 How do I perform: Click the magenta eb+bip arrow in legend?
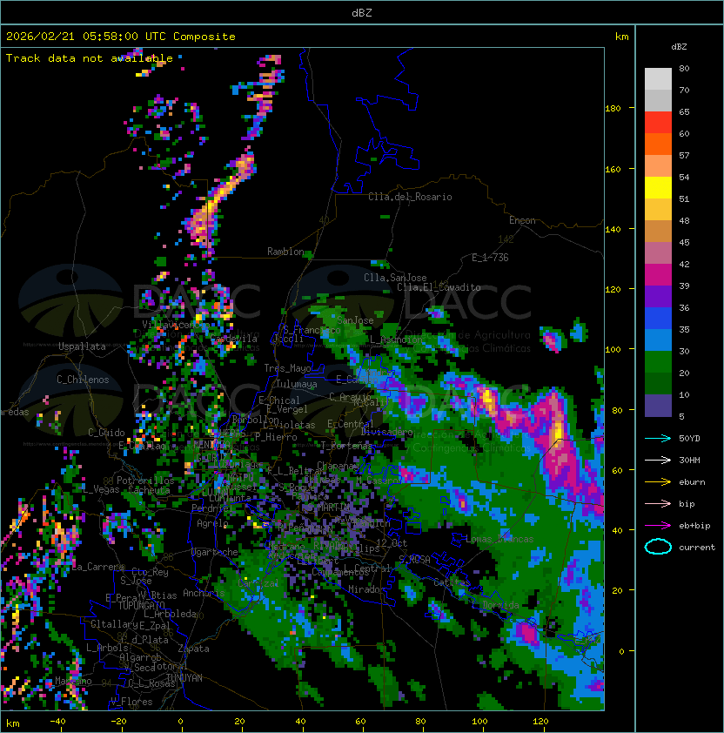coord(658,526)
